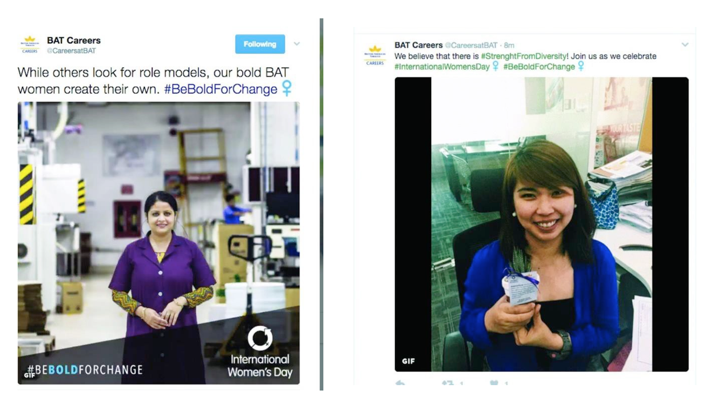Click the reply arrow under right tweet
This screenshot has height=397, width=706.
click(400, 384)
